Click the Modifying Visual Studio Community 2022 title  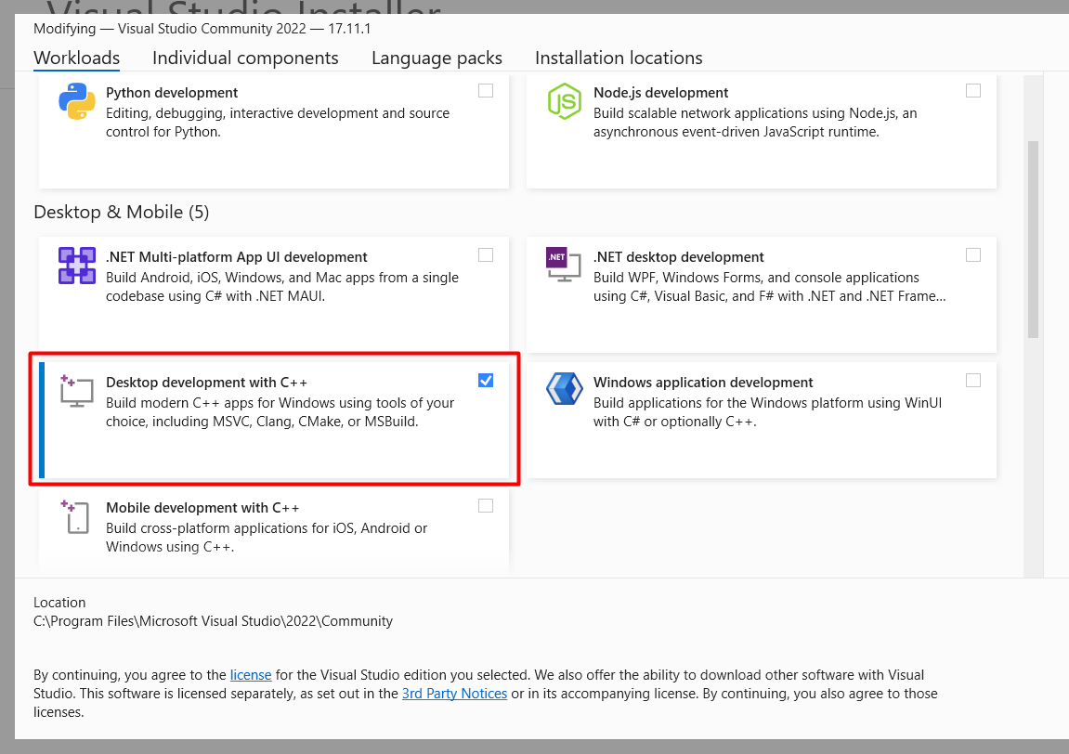[202, 29]
